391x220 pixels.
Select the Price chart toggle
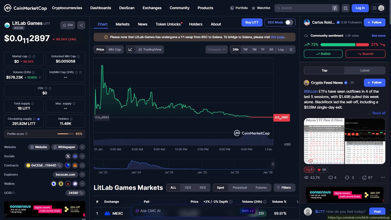(x=100, y=50)
